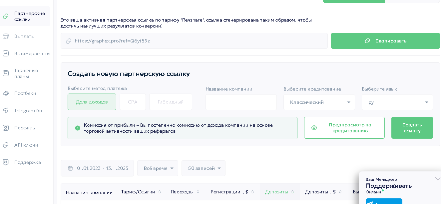Click the Партнерские ссылки link icon in sidebar
Image resolution: width=441 pixels, height=204 pixels.
click(6, 16)
